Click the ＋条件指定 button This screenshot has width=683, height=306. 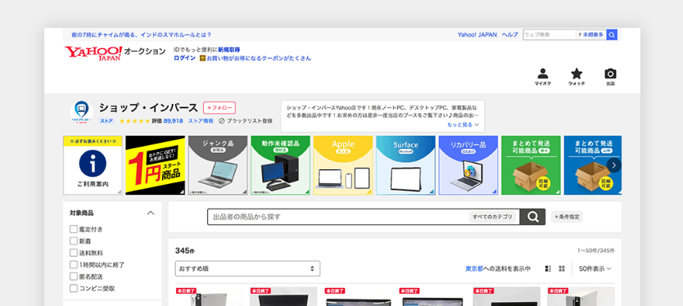click(567, 217)
